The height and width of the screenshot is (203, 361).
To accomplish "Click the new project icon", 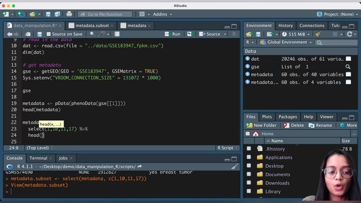I will coord(21,14).
